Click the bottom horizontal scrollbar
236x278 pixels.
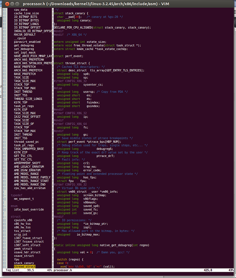click(x=118, y=277)
